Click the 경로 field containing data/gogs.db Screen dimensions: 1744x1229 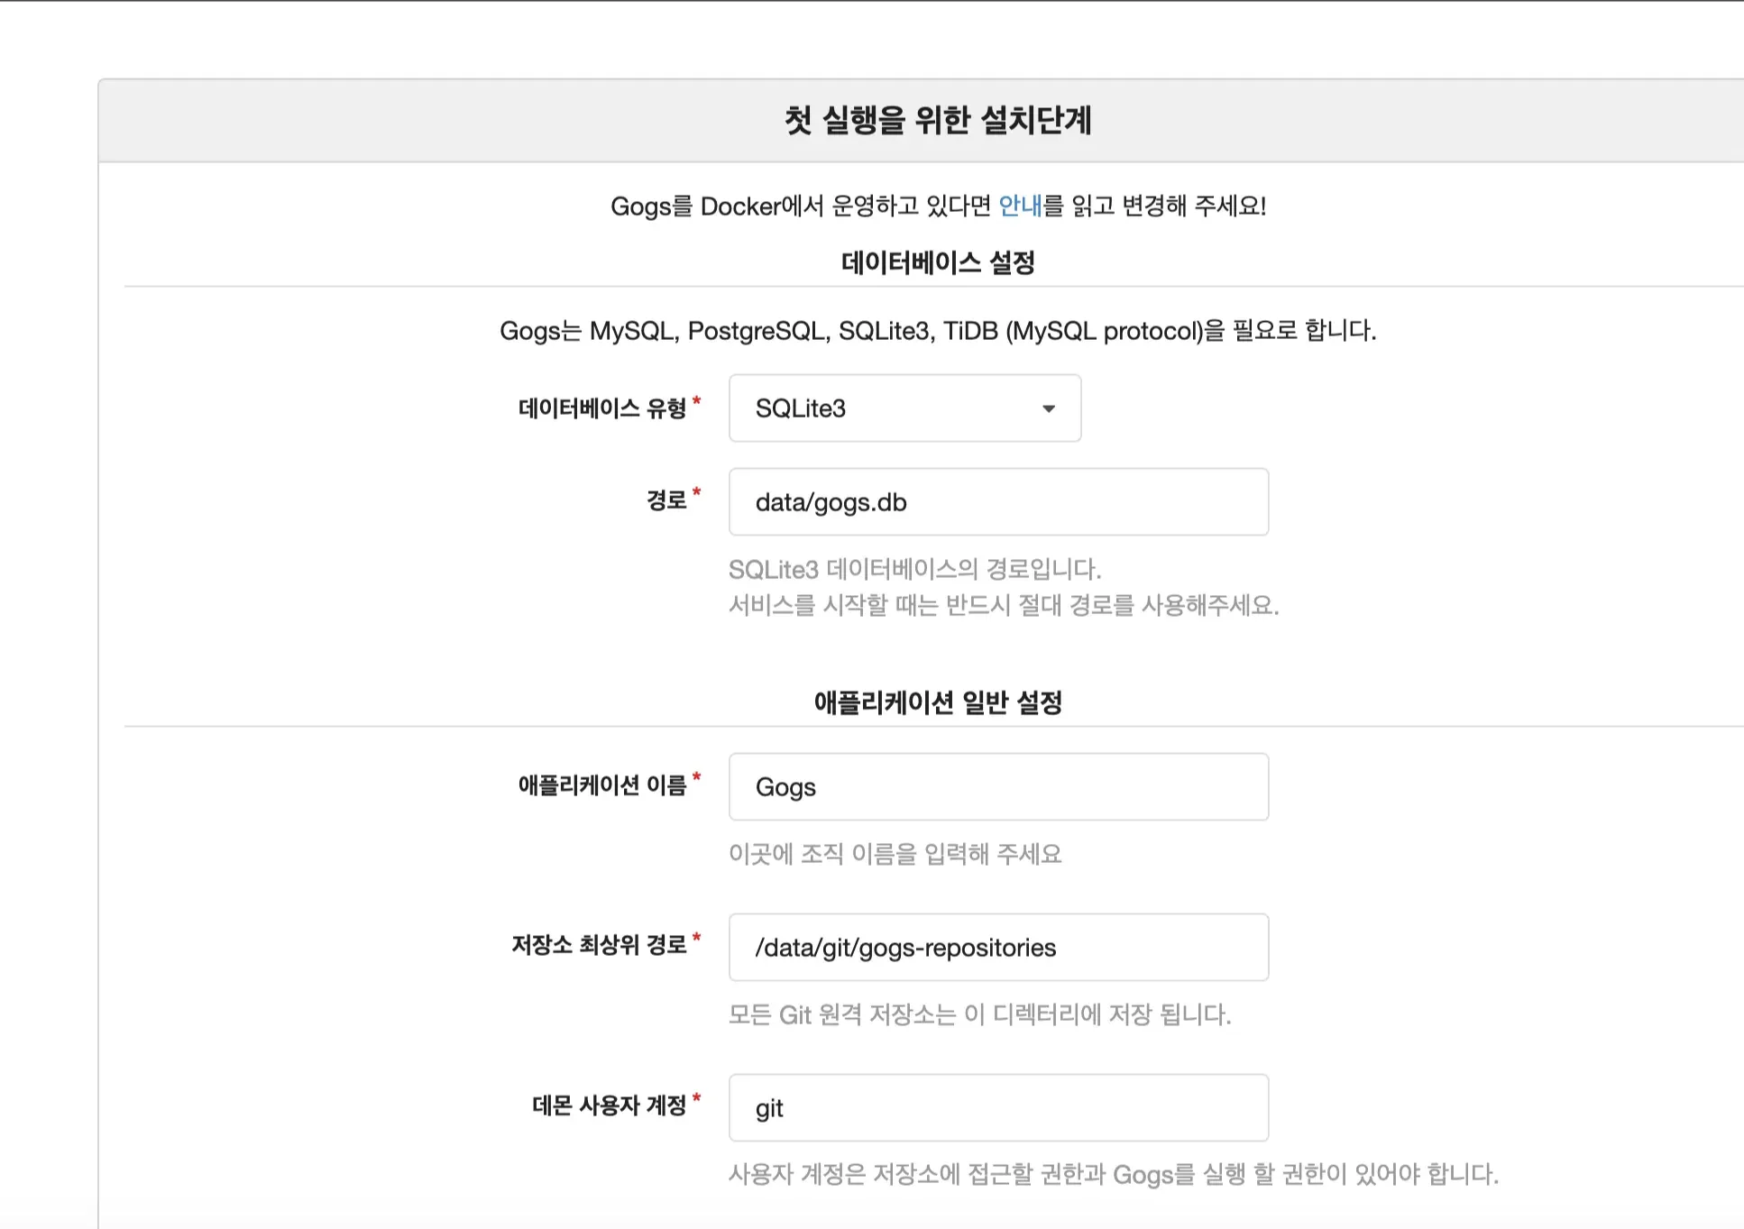998,502
